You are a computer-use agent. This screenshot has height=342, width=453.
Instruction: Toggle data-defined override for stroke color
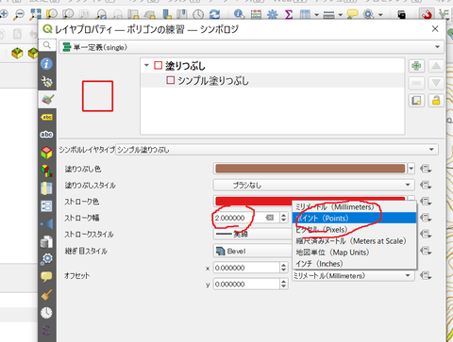coord(426,201)
